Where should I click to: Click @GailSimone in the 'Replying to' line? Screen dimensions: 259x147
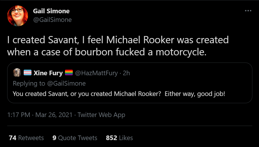coord(66,84)
